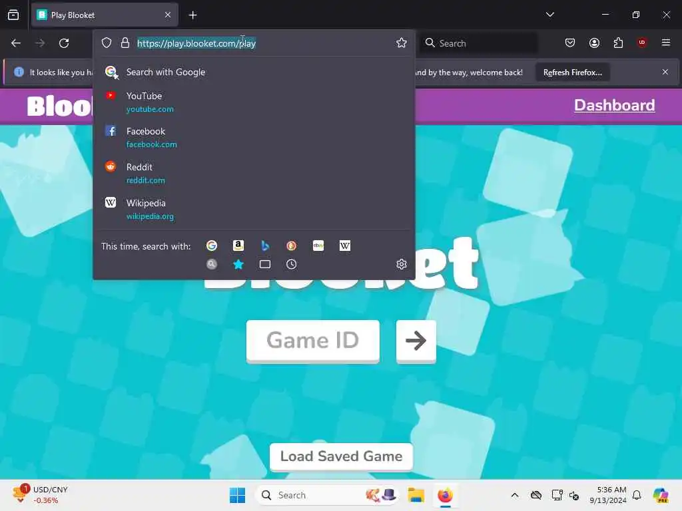Image resolution: width=682 pixels, height=511 pixels.
Task: Select the gray magnifier search engine icon
Action: point(212,264)
